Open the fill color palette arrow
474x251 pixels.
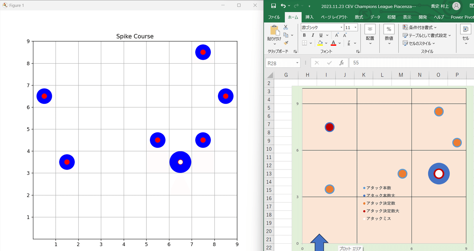(326, 43)
